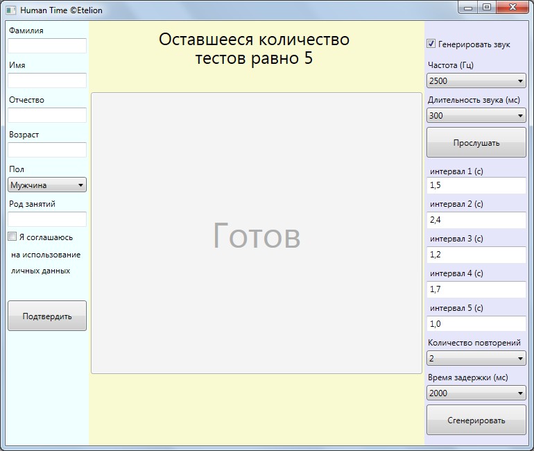Toggle the Генерировать звук checkbox

[x=431, y=44]
